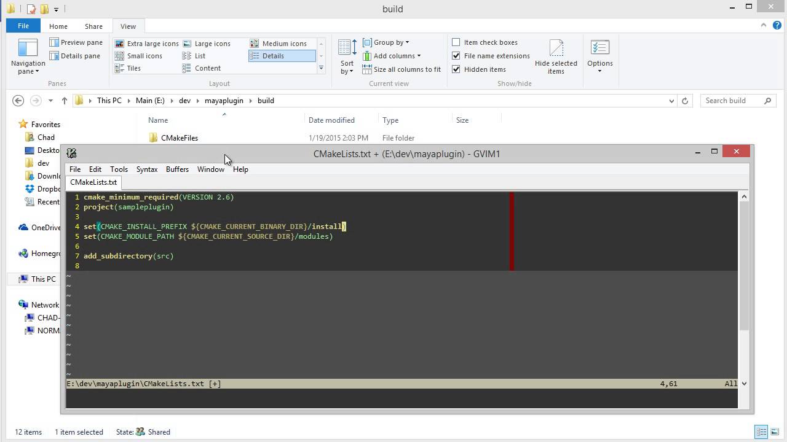Go up one folder level
Viewport: 787px width, 442px height.
(64, 101)
